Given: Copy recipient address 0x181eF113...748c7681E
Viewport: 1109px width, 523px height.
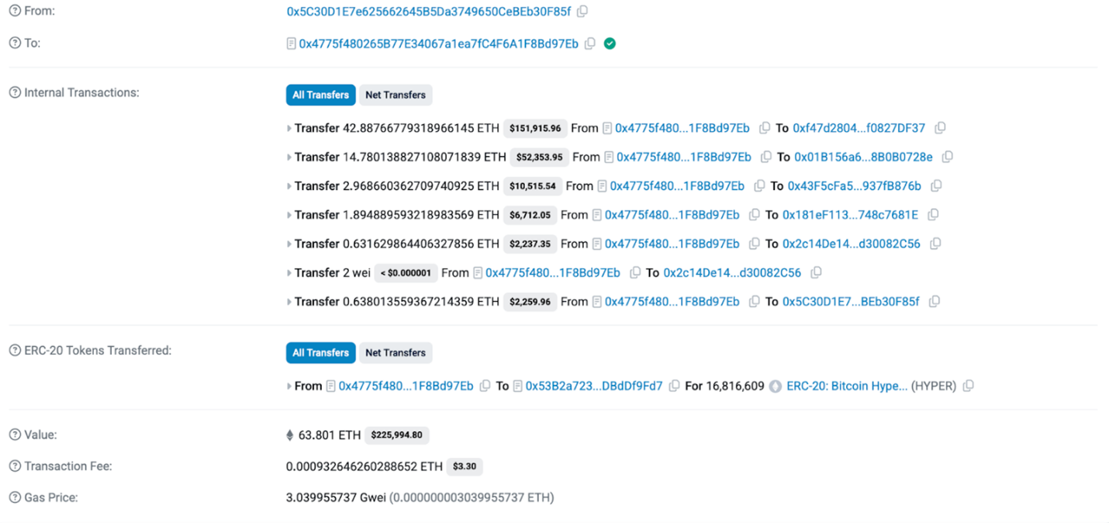Looking at the screenshot, I should pyautogui.click(x=933, y=215).
